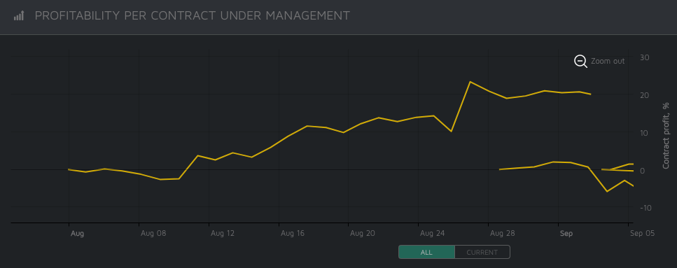The image size is (677, 268).
Task: Select the ALL toggle option
Action: click(x=426, y=252)
